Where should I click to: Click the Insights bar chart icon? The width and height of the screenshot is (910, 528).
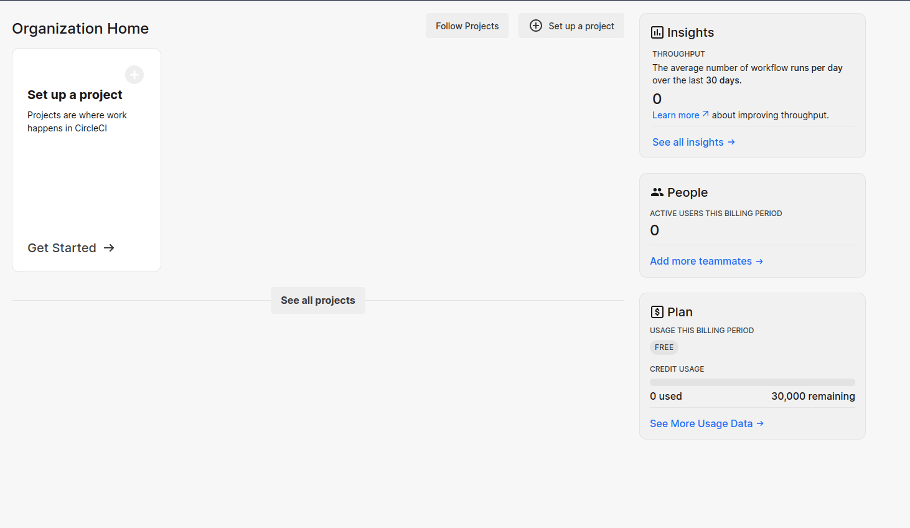point(657,32)
